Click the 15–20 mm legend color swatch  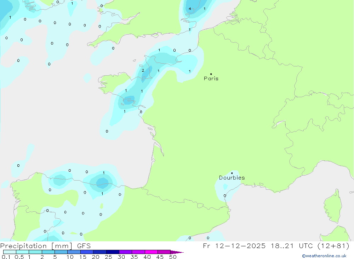pyautogui.click(x=87, y=252)
